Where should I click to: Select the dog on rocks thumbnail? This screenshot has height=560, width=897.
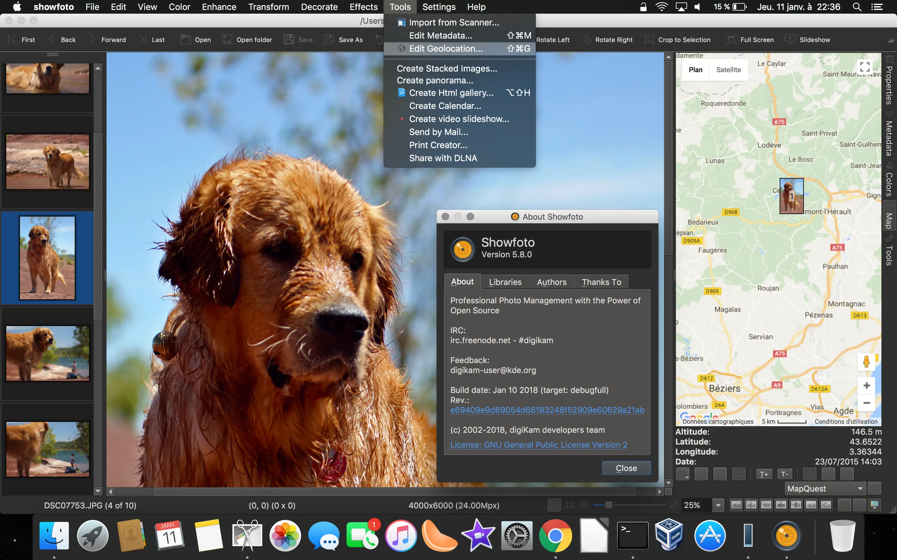(x=47, y=162)
